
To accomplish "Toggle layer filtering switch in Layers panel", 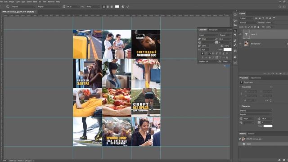I will click(x=274, y=18).
